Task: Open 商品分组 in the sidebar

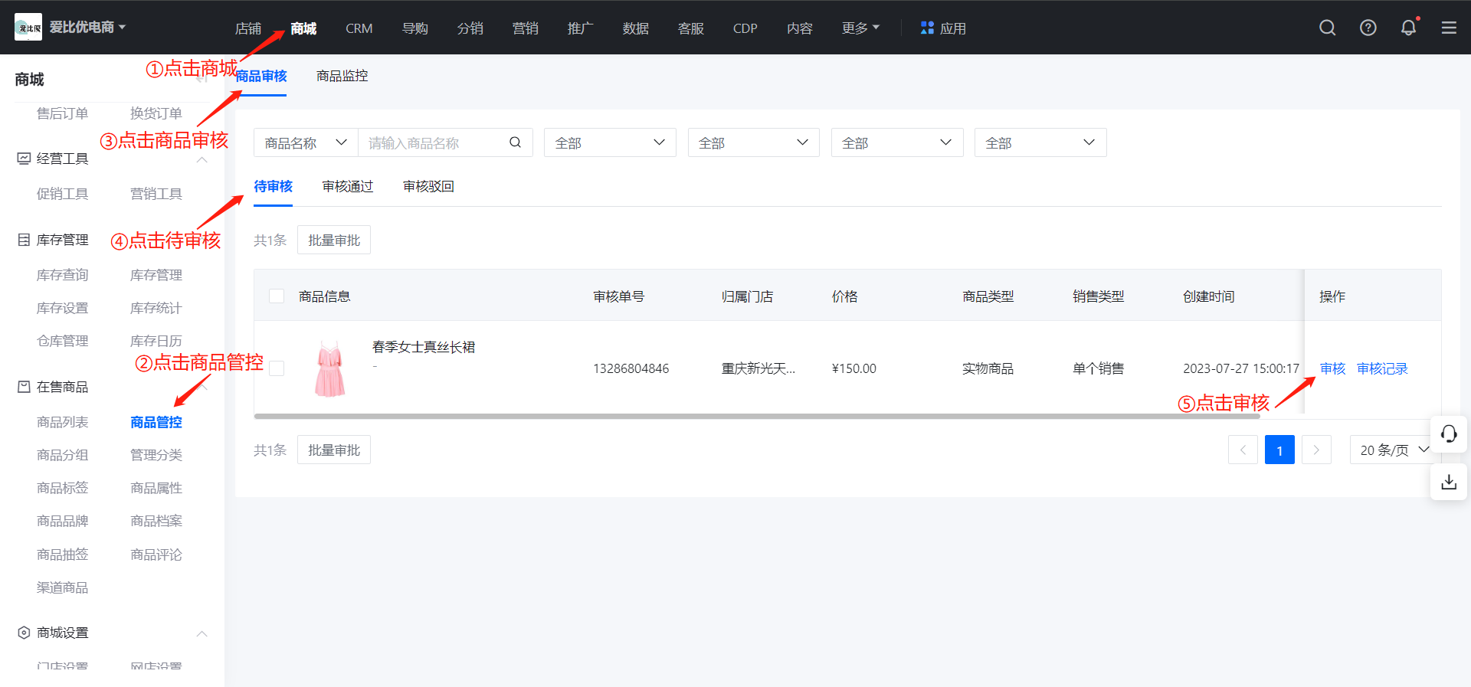Action: [63, 455]
